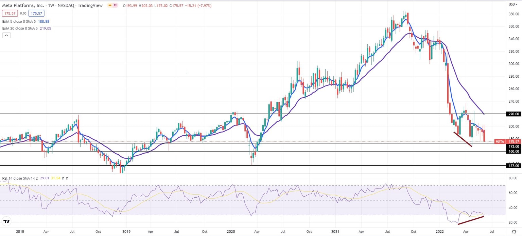522x236 pixels.
Task: Select the red RSI divergence trendline
Action: (471, 220)
